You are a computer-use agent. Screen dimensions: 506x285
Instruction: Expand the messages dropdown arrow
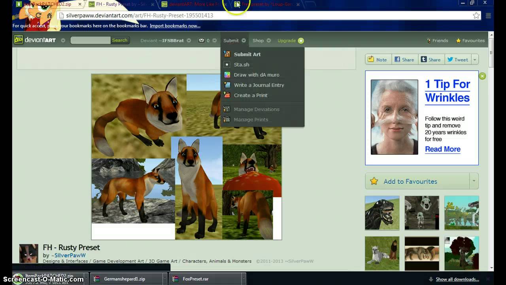coord(215,40)
